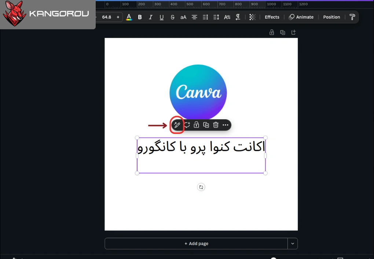Open letter and line spacing options

pos(216,17)
